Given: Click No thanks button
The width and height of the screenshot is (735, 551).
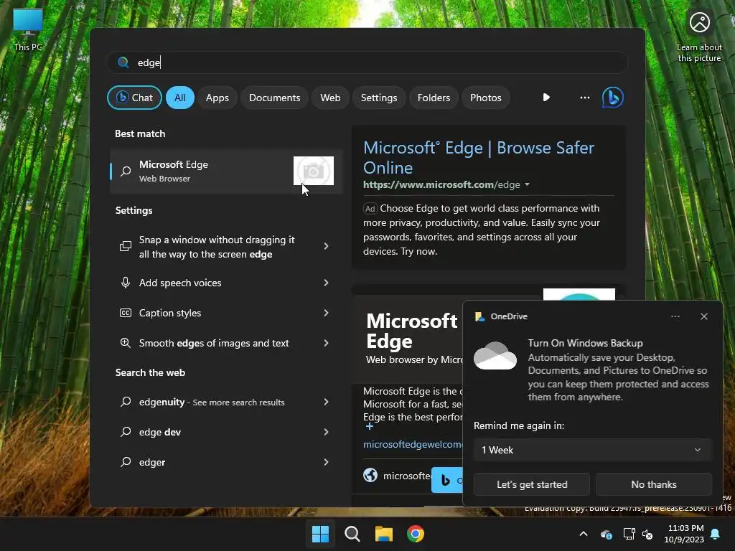Looking at the screenshot, I should (x=653, y=484).
